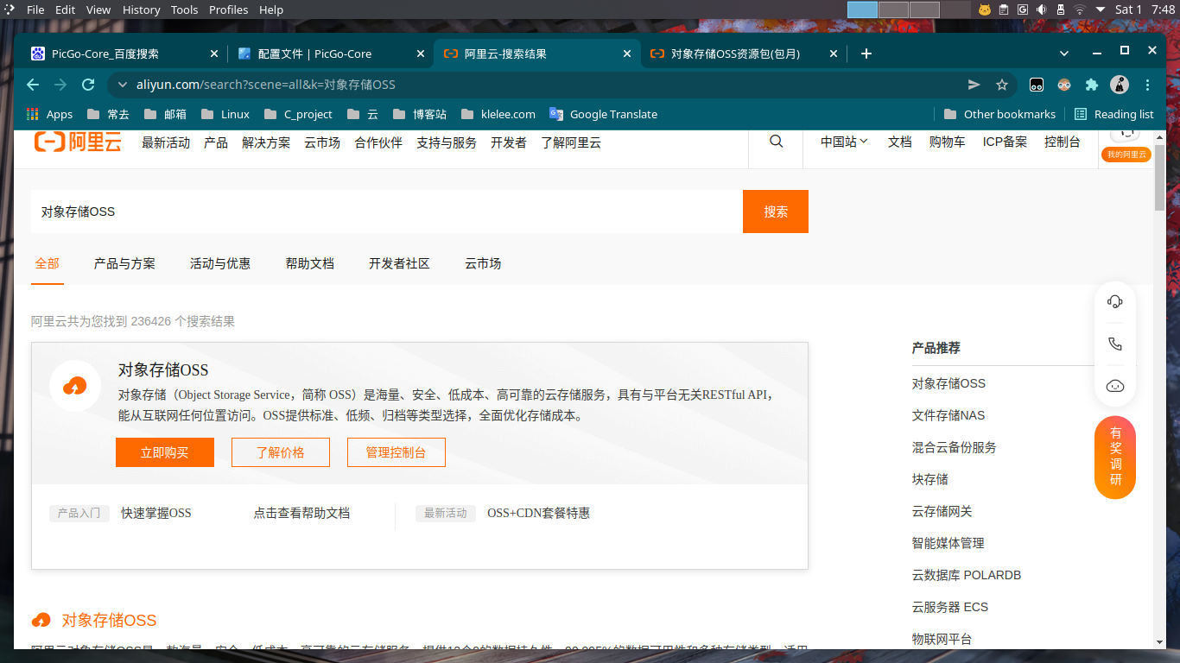The width and height of the screenshot is (1180, 663).
Task: Select the 帮助文档 results tab
Action: [309, 263]
